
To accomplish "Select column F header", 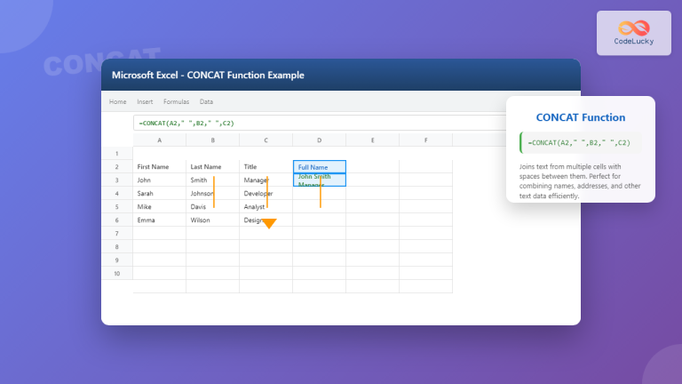I will click(425, 140).
